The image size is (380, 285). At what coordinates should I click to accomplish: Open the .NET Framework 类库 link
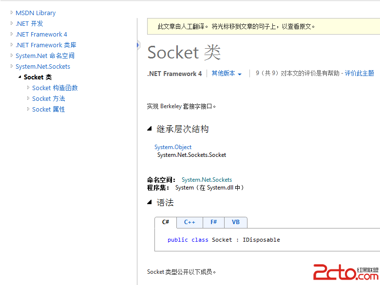point(46,45)
